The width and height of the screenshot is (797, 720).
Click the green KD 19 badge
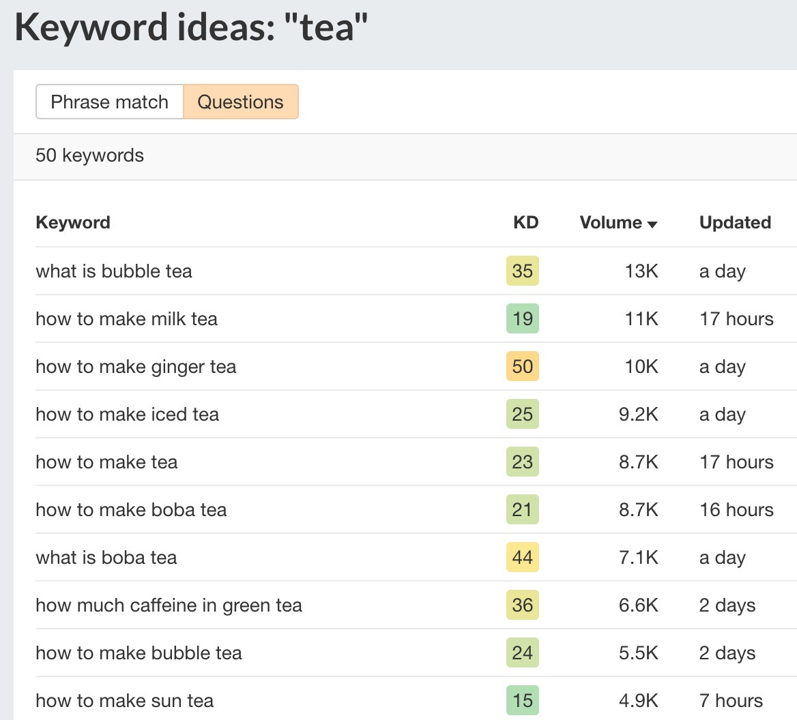point(522,319)
